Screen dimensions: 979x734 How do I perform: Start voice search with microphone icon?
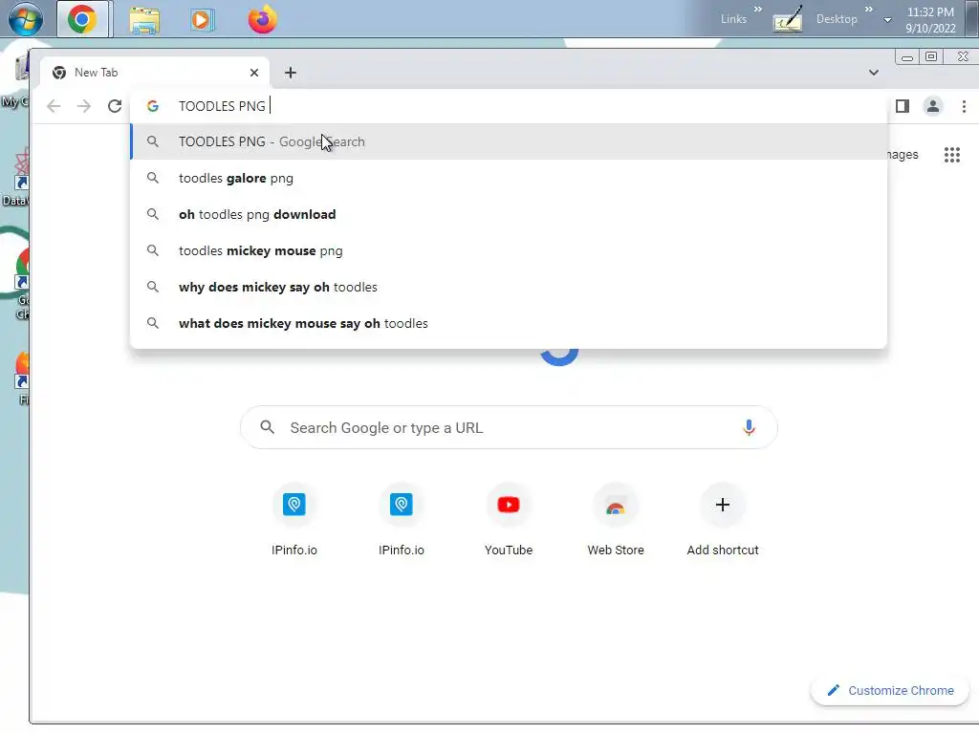pos(749,427)
